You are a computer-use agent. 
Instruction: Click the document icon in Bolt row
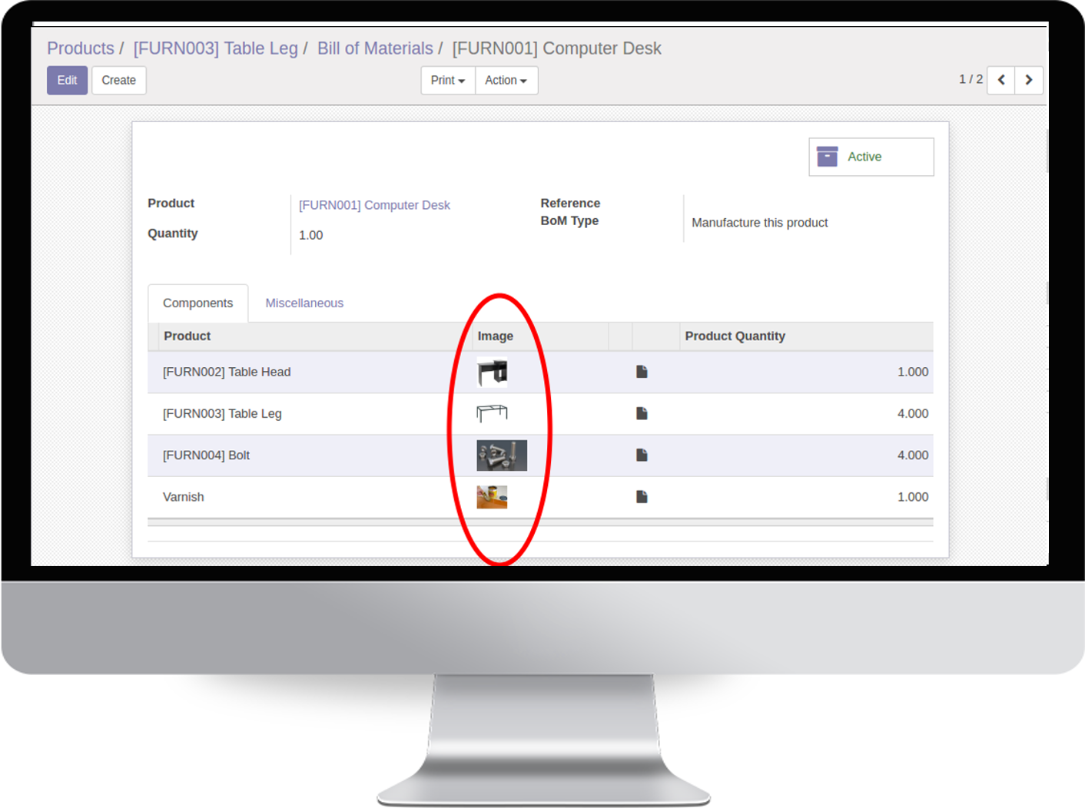click(x=642, y=455)
